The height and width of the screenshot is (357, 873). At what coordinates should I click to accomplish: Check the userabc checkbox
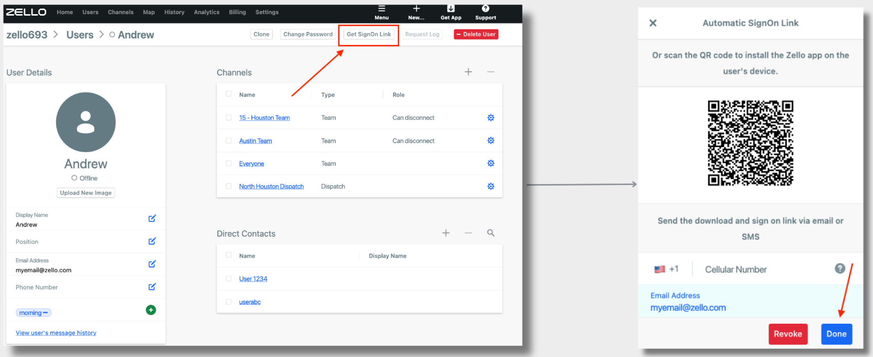point(229,302)
